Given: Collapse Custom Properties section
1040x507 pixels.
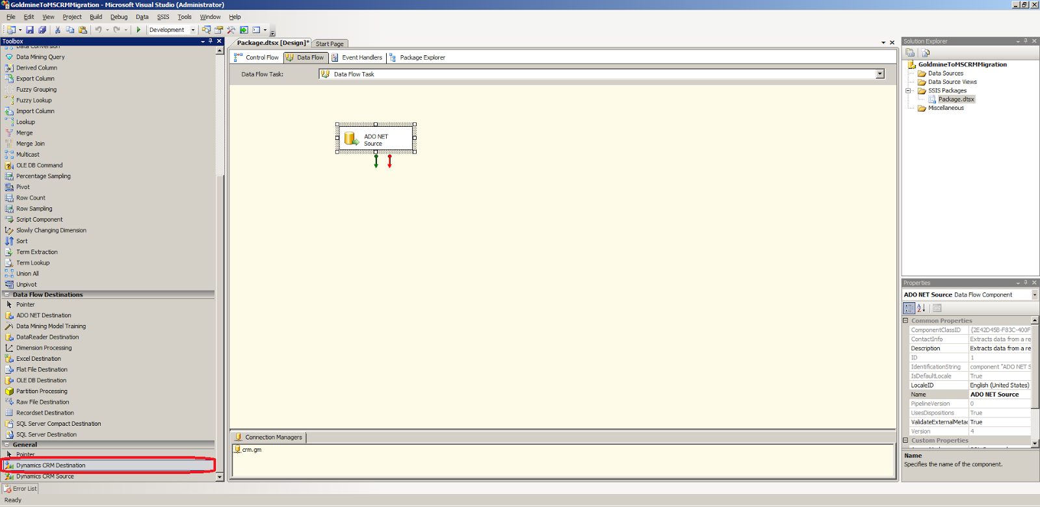Looking at the screenshot, I should 905,440.
